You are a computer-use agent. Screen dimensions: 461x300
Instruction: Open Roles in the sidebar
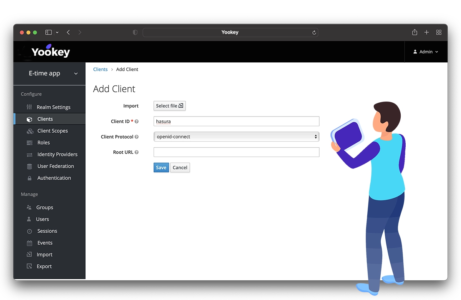pos(43,143)
